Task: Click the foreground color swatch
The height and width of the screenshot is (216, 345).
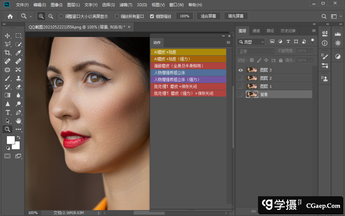Action: tap(10, 140)
